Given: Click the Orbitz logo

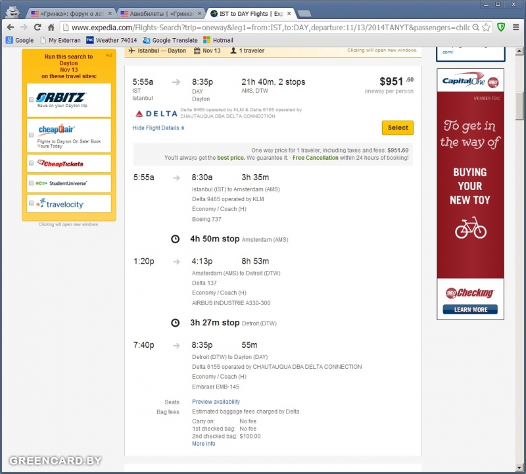Looking at the screenshot, I should coord(61,97).
